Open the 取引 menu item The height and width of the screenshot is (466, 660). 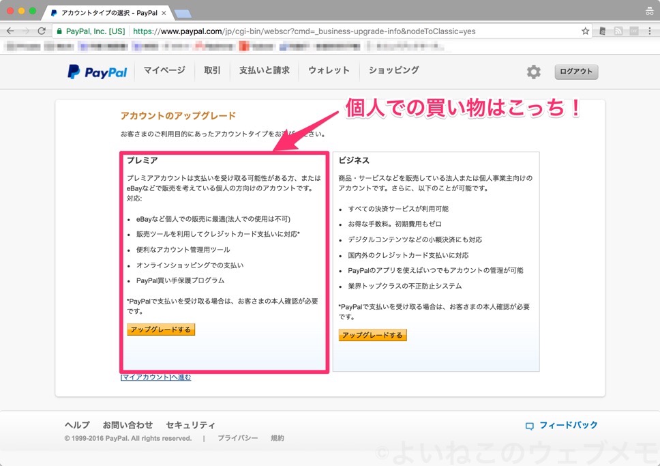point(211,70)
